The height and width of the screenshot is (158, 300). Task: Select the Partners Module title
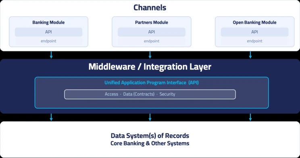click(x=152, y=23)
